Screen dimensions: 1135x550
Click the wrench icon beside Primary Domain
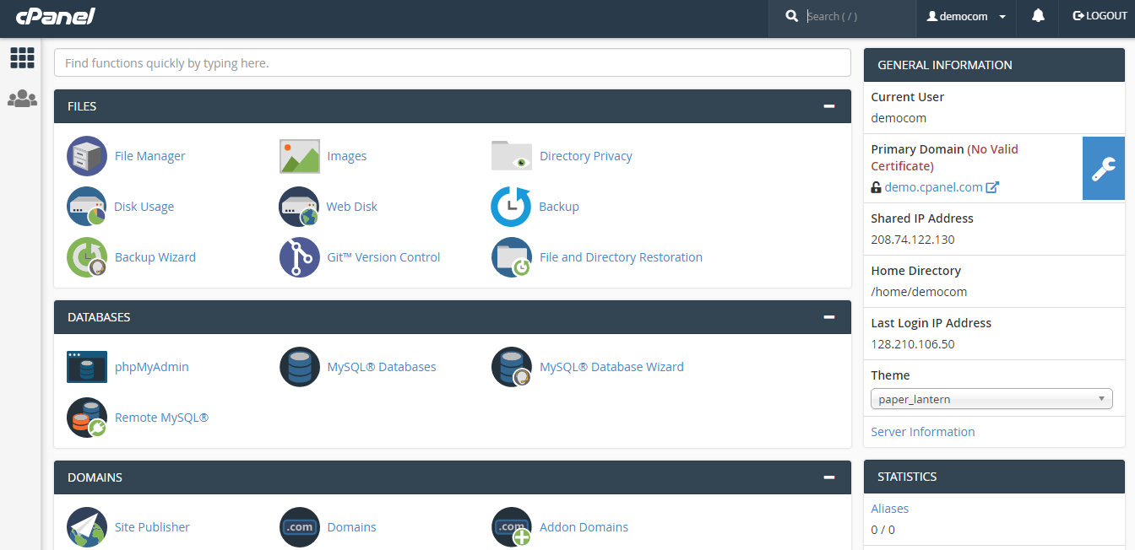(1104, 168)
